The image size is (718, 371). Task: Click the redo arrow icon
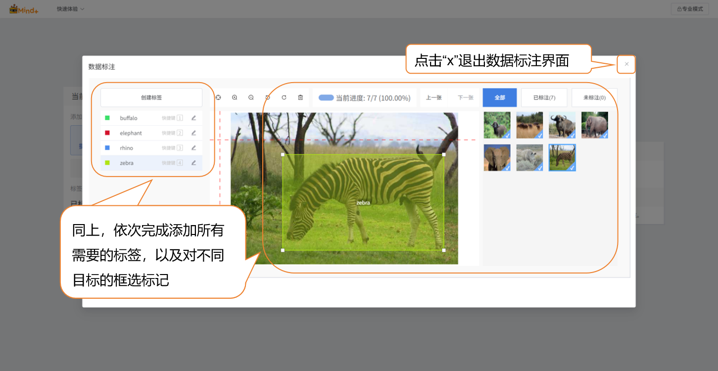(x=284, y=98)
